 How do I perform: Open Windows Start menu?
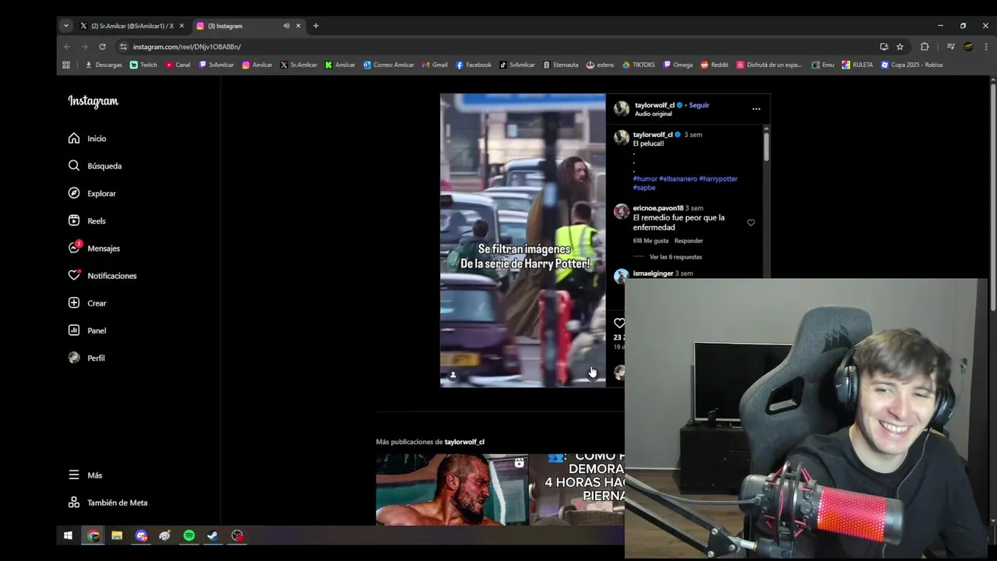tap(68, 535)
